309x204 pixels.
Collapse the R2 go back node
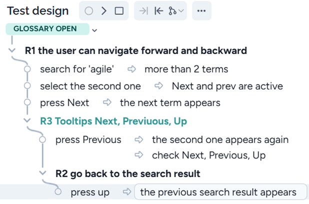tap(43, 173)
